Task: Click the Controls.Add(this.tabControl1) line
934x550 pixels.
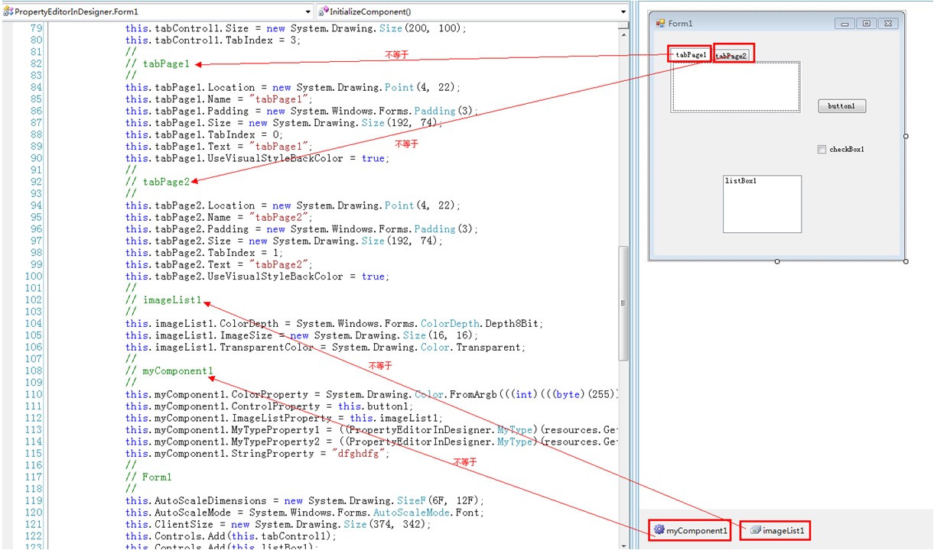Action: (231, 536)
